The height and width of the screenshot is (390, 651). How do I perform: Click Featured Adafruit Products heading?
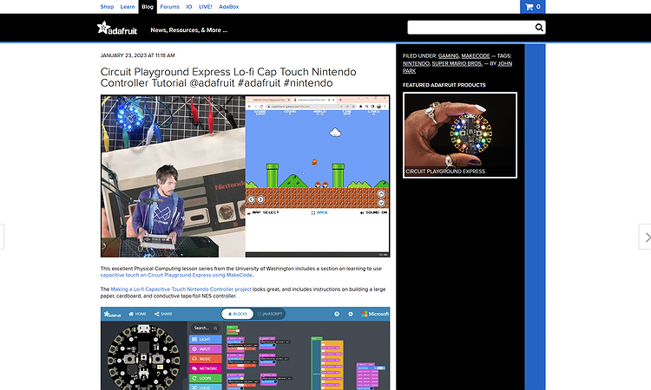coord(444,85)
